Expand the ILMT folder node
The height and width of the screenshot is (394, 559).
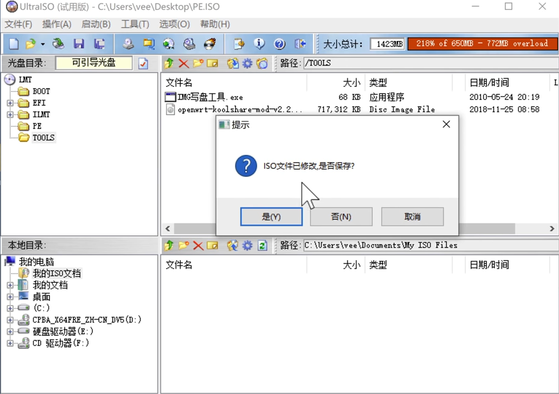(10, 114)
